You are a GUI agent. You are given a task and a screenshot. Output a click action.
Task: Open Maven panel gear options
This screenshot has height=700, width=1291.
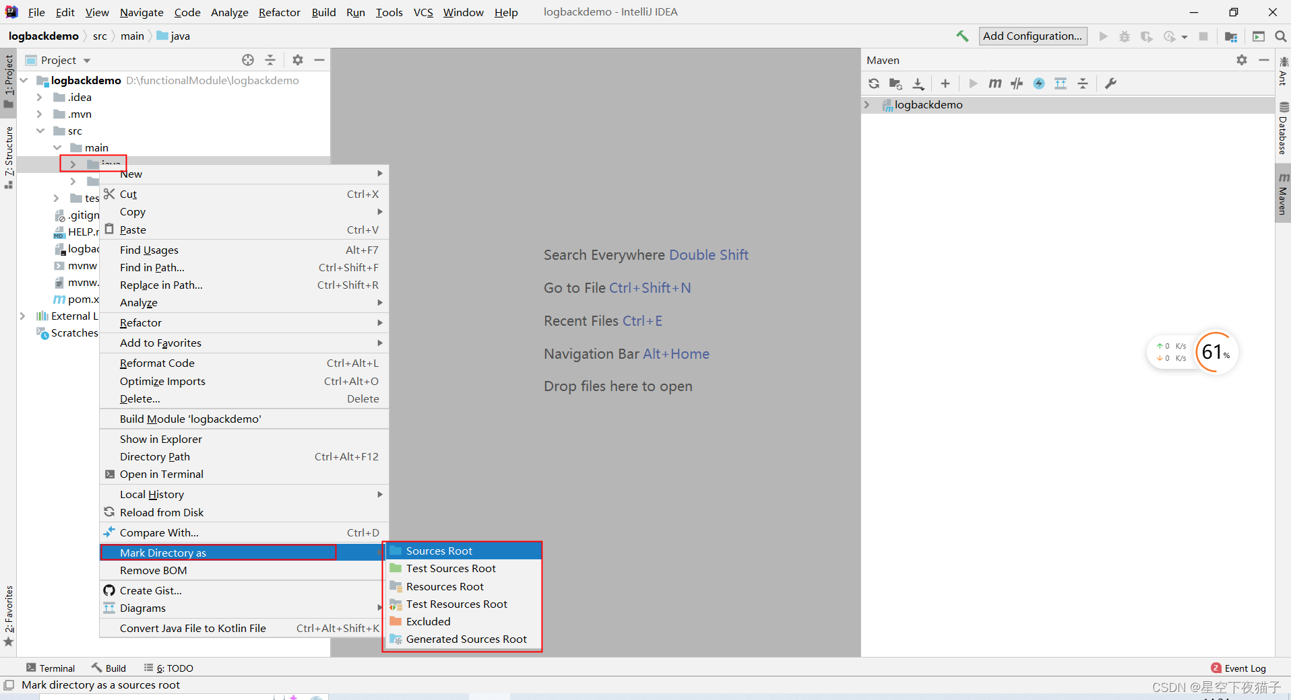pyautogui.click(x=1242, y=60)
